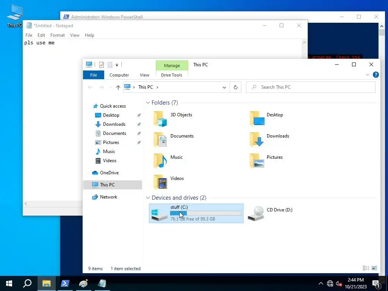Click the Paint taskbar icon
Image resolution: width=388 pixels, height=291 pixels.
click(x=84, y=283)
